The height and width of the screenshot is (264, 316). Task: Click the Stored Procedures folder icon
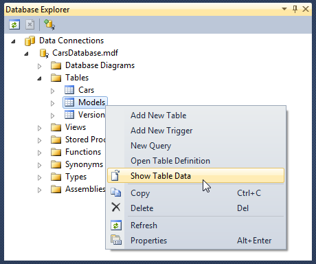pyautogui.click(x=56, y=140)
